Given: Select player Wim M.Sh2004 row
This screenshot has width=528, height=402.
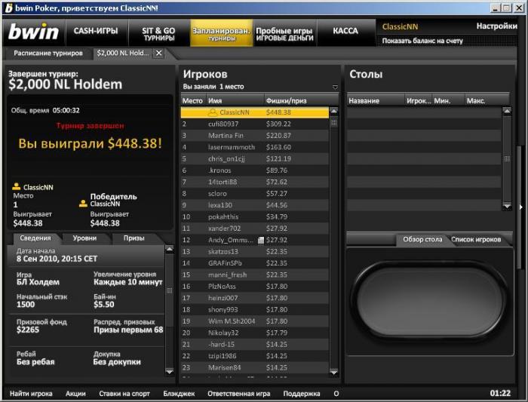Looking at the screenshot, I should pos(255,321).
